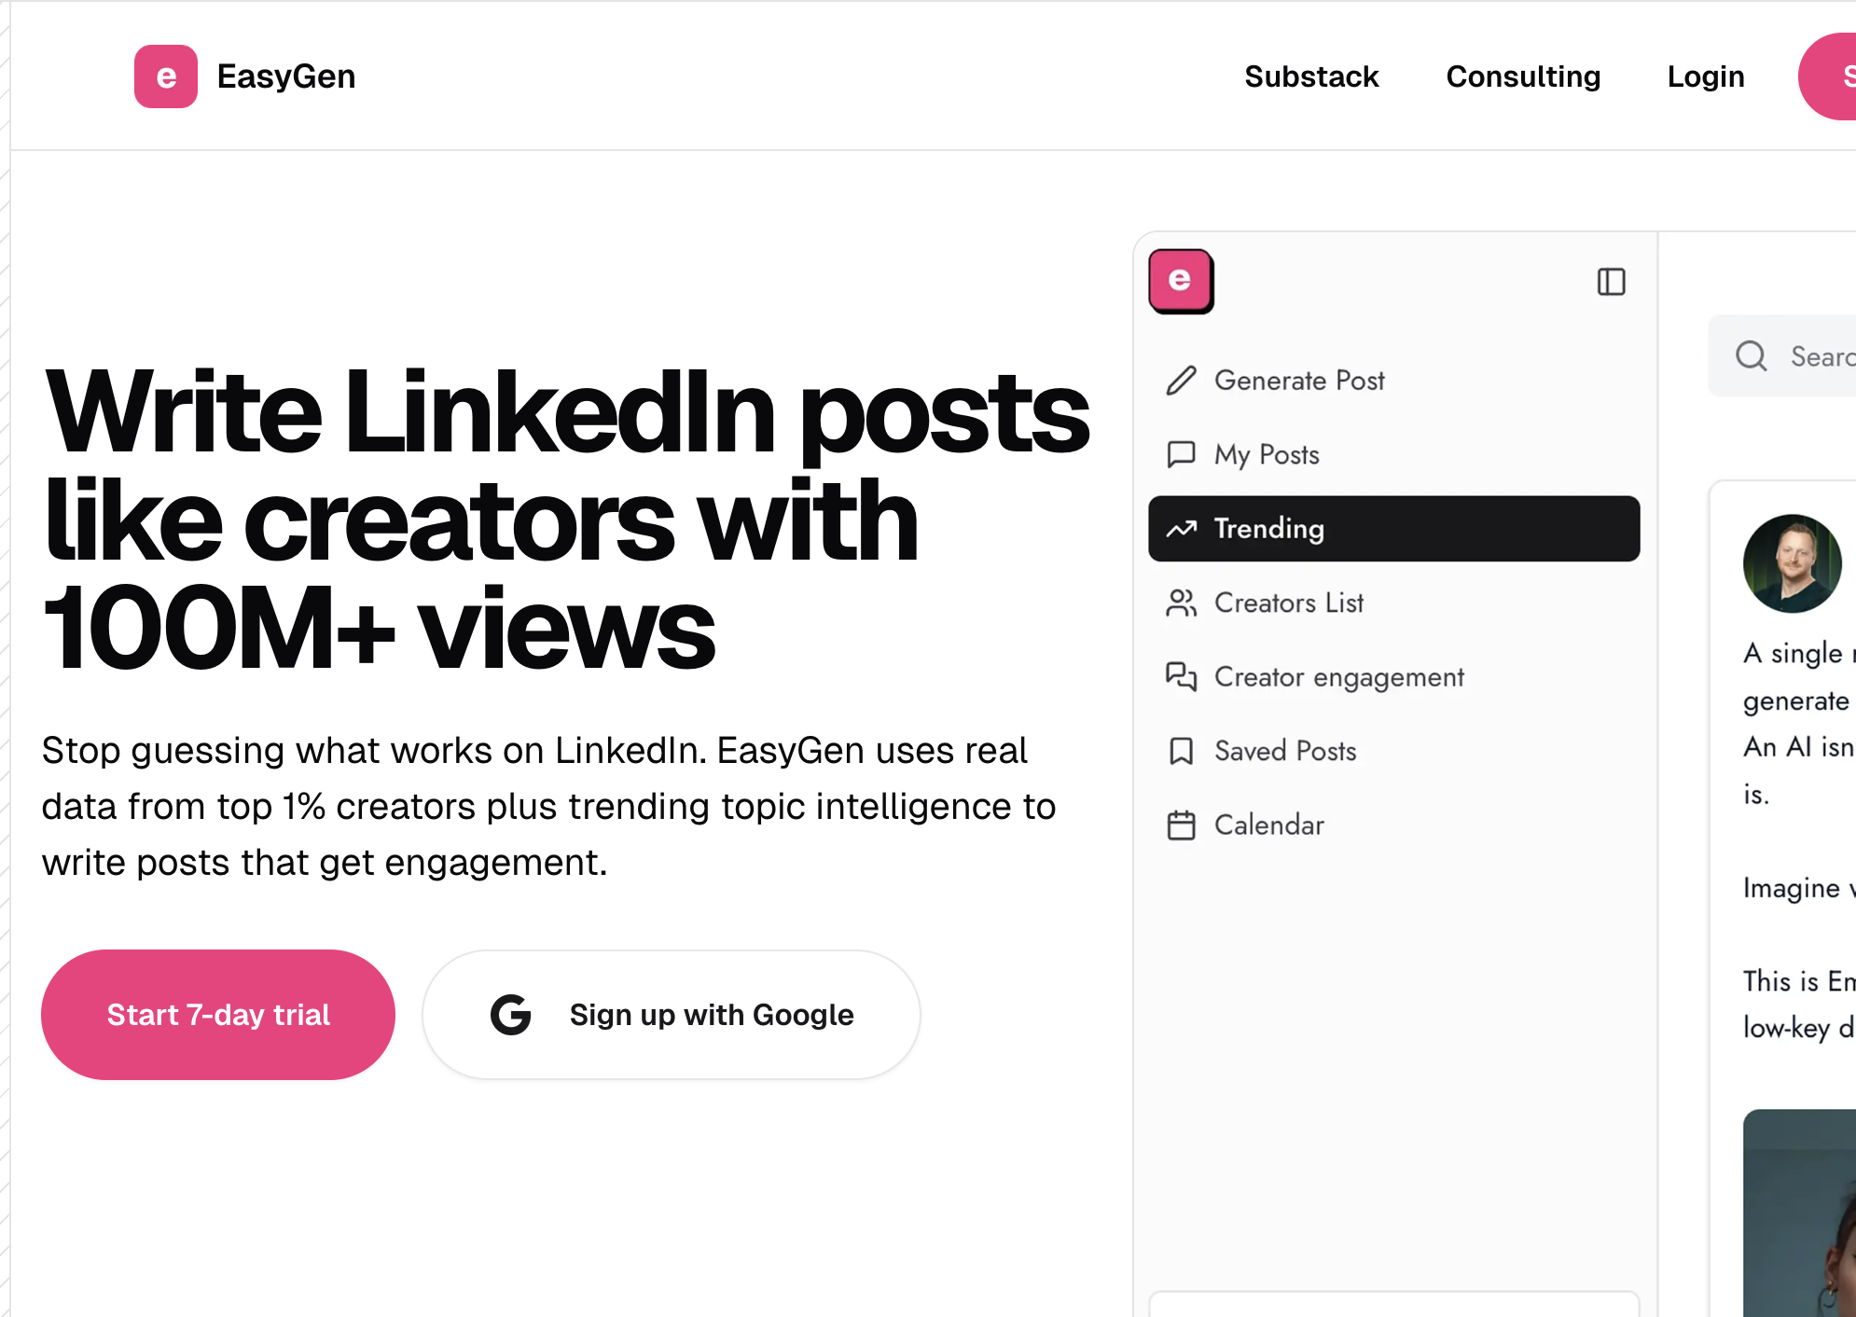1856x1317 pixels.
Task: Sign up with Google
Action: (671, 1015)
